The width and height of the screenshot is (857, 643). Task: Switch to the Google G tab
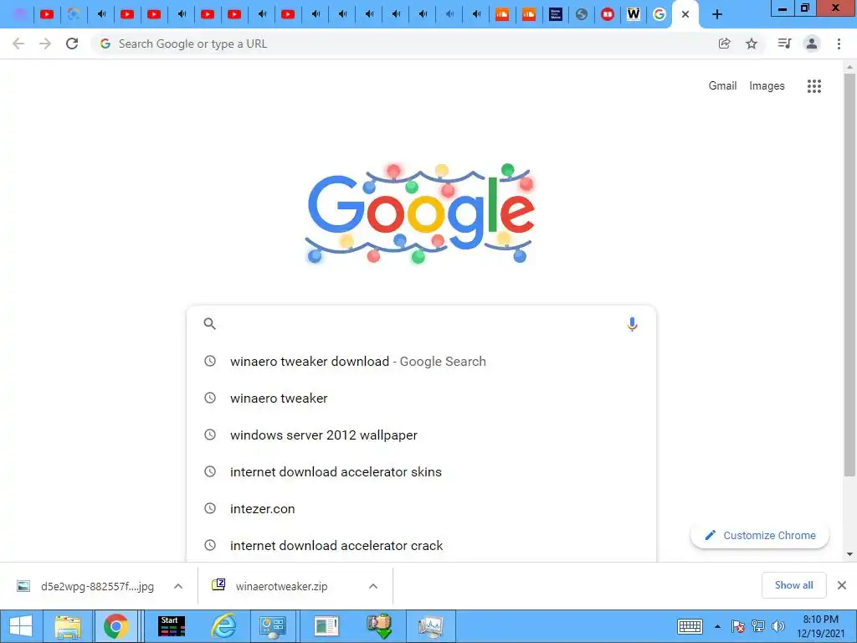pyautogui.click(x=659, y=14)
